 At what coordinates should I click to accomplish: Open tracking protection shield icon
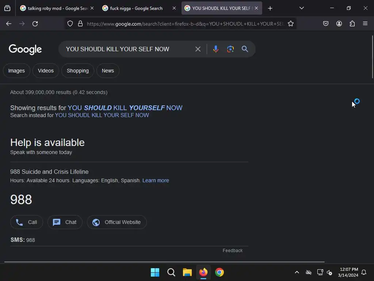point(70,24)
